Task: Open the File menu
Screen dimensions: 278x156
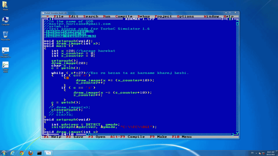Action: point(58,16)
